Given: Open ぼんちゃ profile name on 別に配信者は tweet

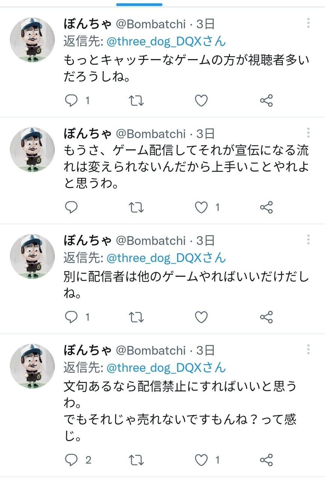Looking at the screenshot, I should click(x=88, y=240).
